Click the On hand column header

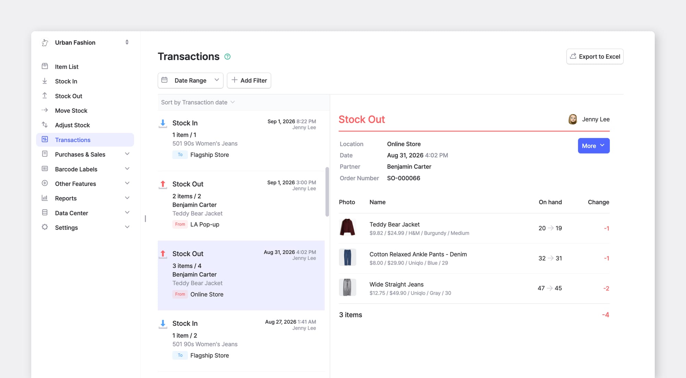550,202
